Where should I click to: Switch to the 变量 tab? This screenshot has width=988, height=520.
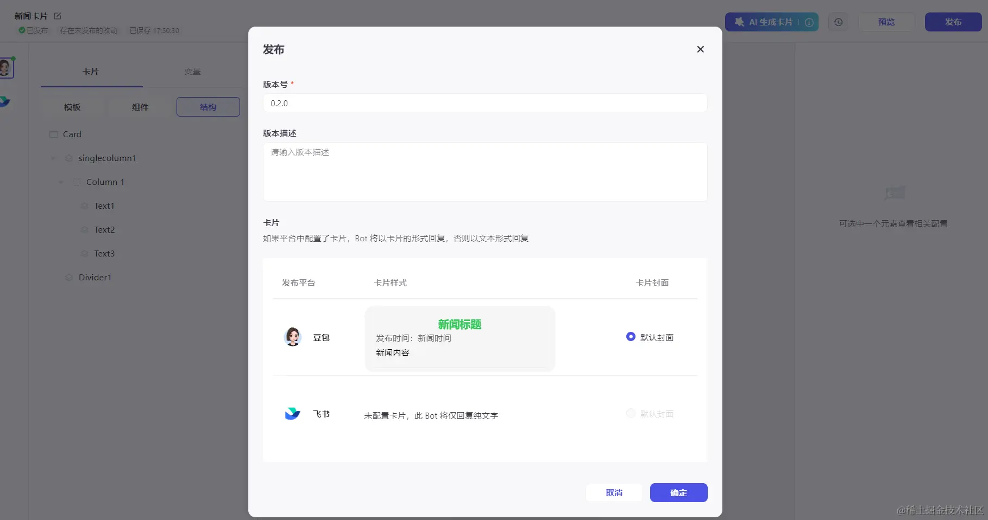192,72
